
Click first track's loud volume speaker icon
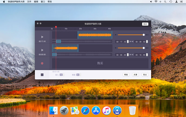(x=147, y=35)
